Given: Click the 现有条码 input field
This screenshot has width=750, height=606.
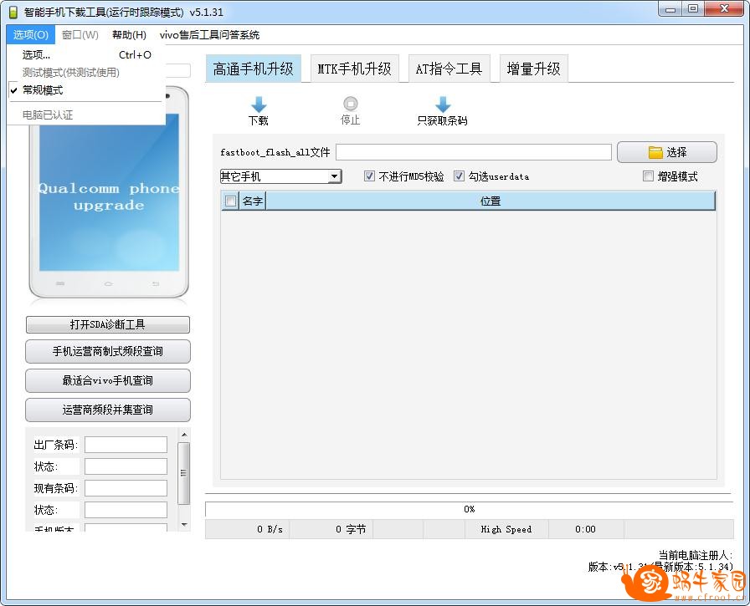Looking at the screenshot, I should pyautogui.click(x=126, y=488).
